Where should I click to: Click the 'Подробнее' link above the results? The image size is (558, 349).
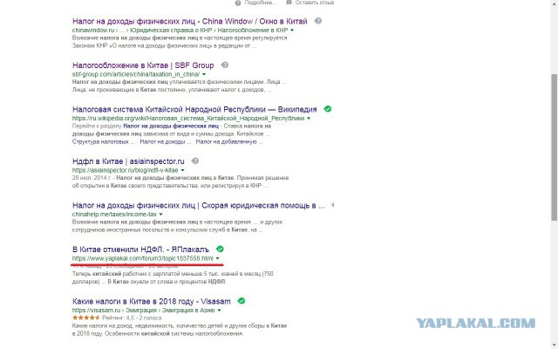click(261, 3)
